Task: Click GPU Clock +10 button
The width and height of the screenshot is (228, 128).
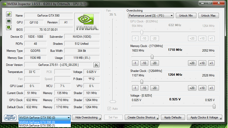Action: (202, 38)
